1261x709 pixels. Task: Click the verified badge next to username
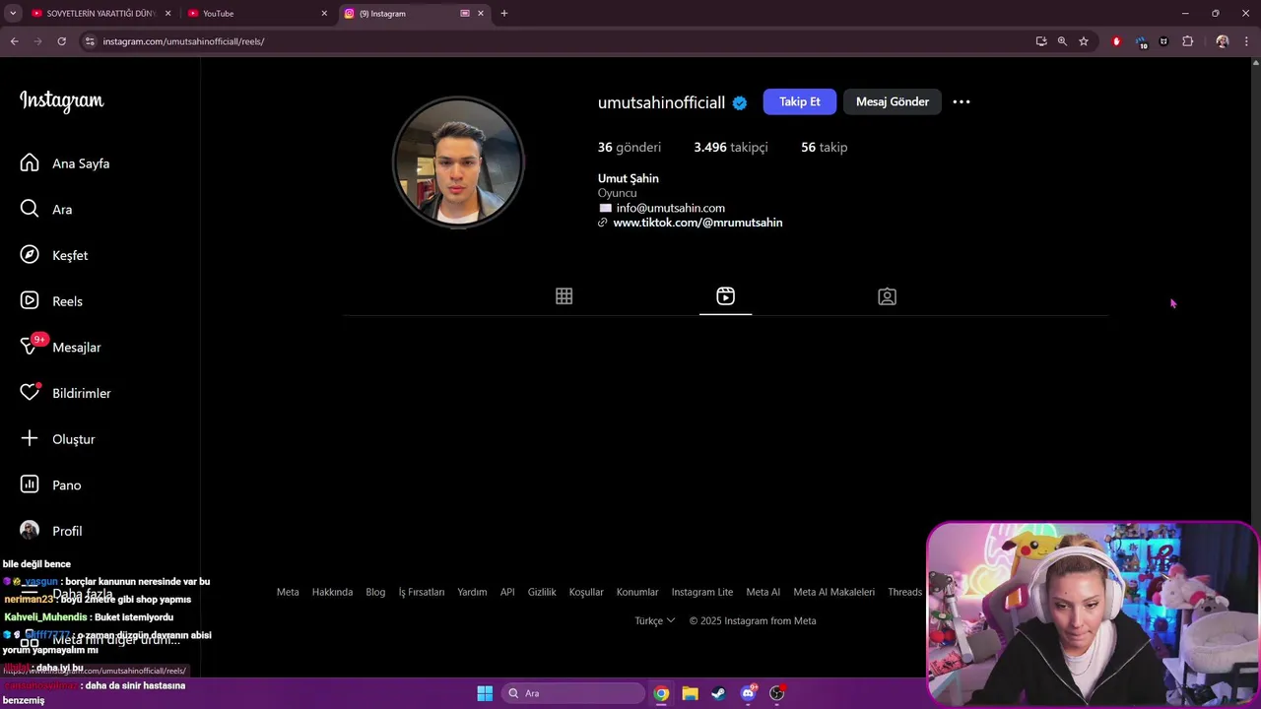coord(740,102)
